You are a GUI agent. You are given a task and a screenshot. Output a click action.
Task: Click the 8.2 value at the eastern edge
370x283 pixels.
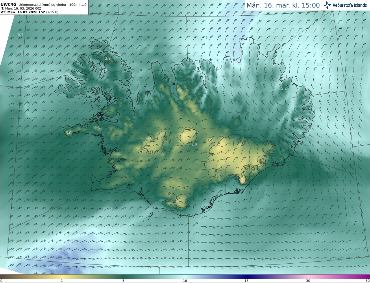tap(350, 87)
